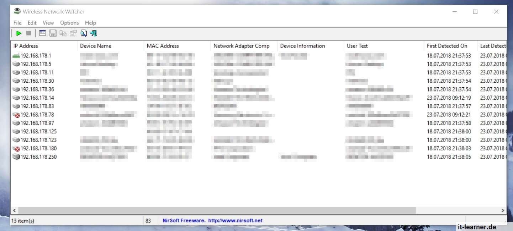Sort by the MAC Address column header
Viewport: 513px width, 231px height.
[x=163, y=46]
